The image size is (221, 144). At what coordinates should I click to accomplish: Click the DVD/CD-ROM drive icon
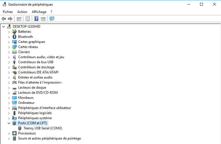[x=14, y=93]
